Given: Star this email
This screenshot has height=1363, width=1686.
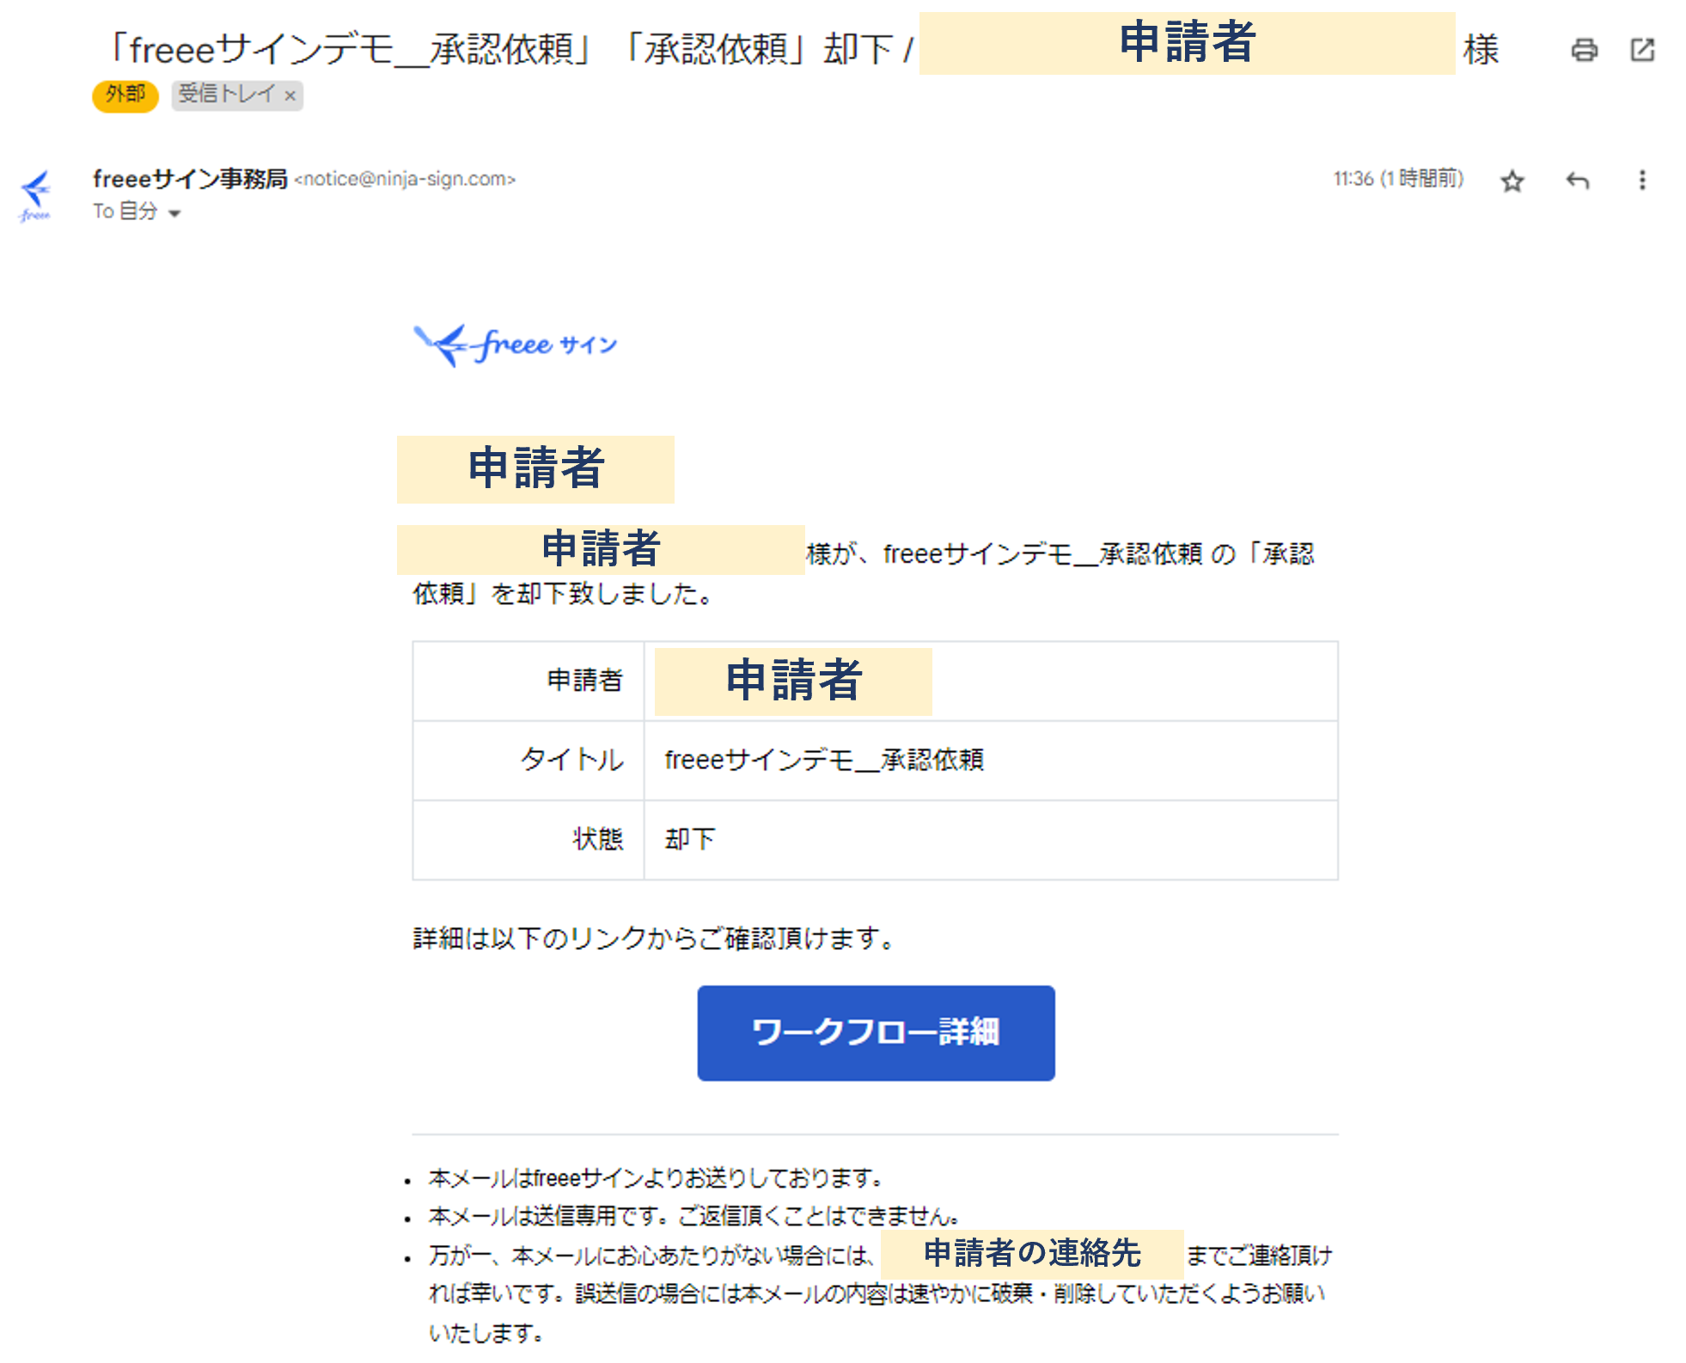Looking at the screenshot, I should click(x=1512, y=181).
